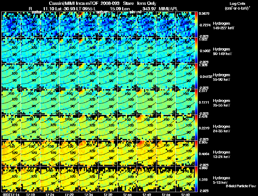Click the colorbar value '0.5678'

coord(204,14)
